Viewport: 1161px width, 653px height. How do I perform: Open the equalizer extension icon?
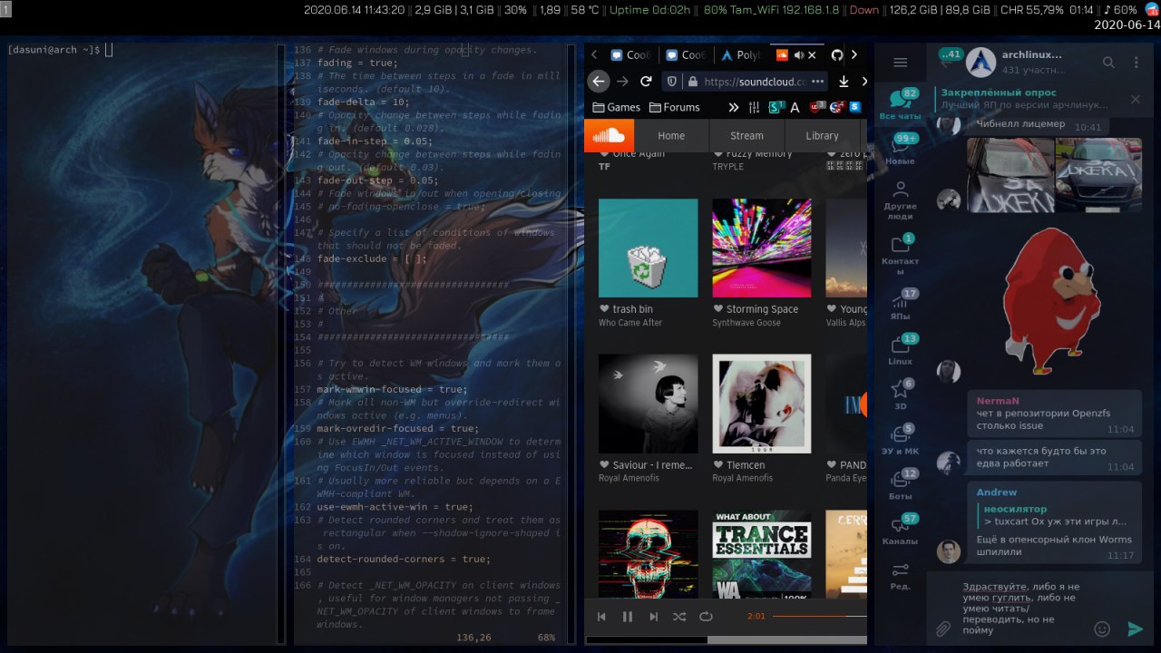pos(753,107)
